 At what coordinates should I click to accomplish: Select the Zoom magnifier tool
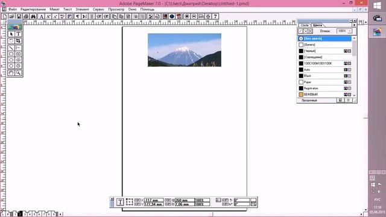tap(18, 73)
